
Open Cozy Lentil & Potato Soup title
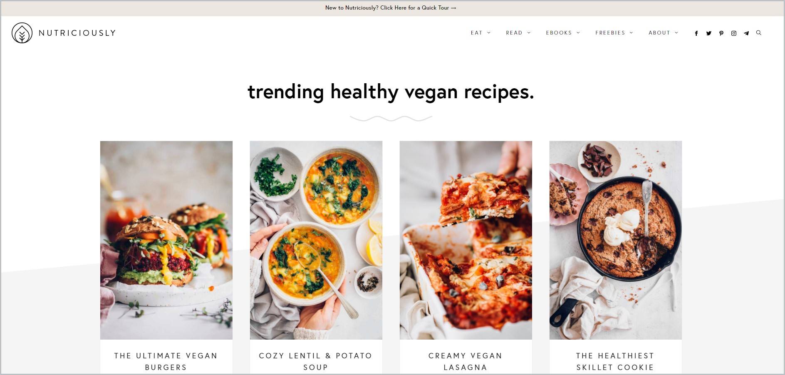point(316,361)
